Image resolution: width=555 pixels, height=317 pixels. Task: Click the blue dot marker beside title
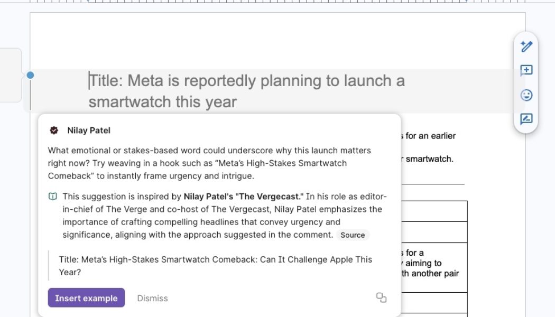point(30,76)
